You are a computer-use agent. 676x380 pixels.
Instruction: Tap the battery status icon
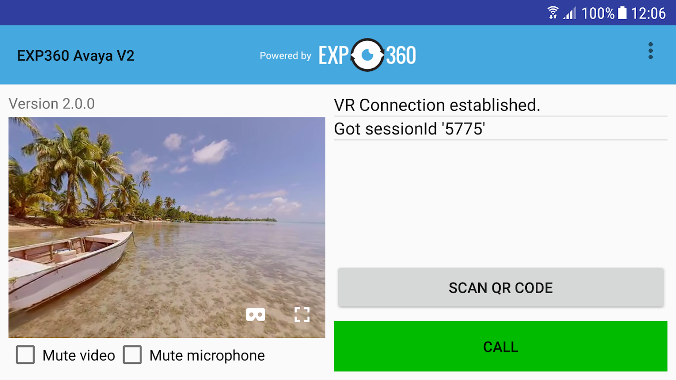coord(622,13)
